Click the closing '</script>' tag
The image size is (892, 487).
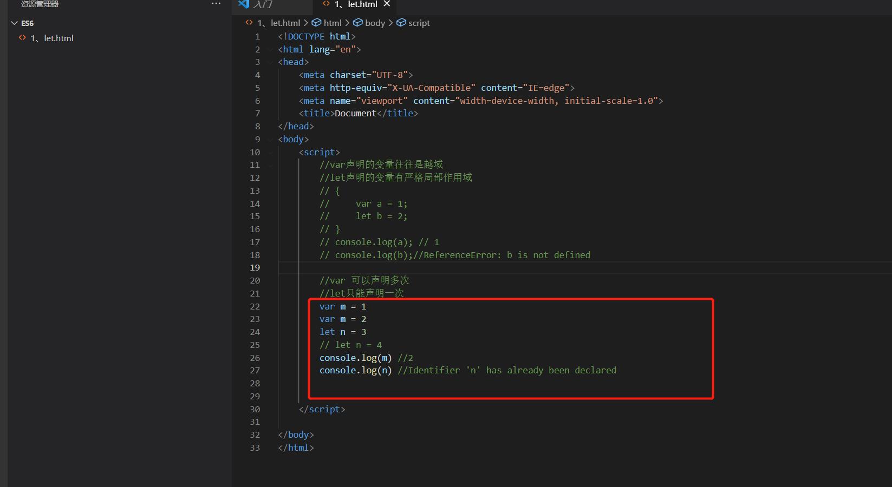click(322, 409)
